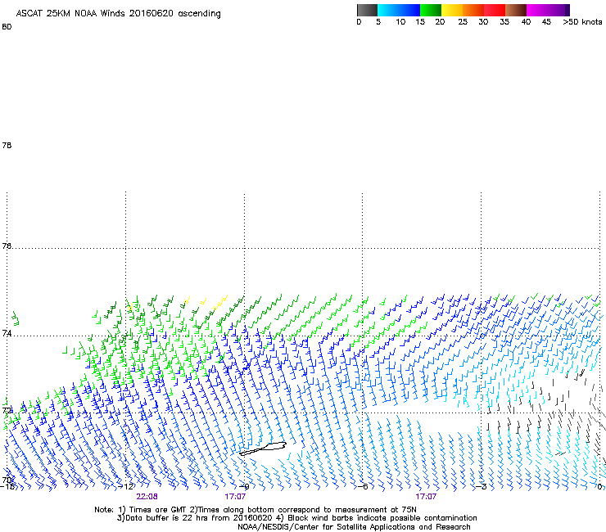Click the yellow 20-25 knots color bar segment
Screen dimensions: 606x532
coord(452,10)
